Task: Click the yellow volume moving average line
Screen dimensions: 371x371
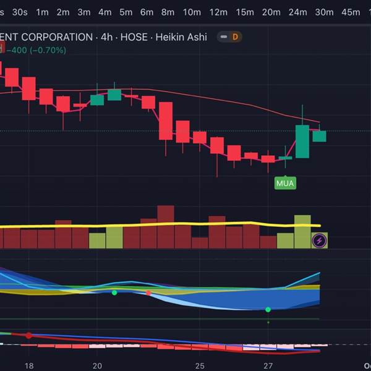Action: [x=160, y=224]
